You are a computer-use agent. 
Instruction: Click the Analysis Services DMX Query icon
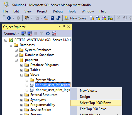click(104, 18)
